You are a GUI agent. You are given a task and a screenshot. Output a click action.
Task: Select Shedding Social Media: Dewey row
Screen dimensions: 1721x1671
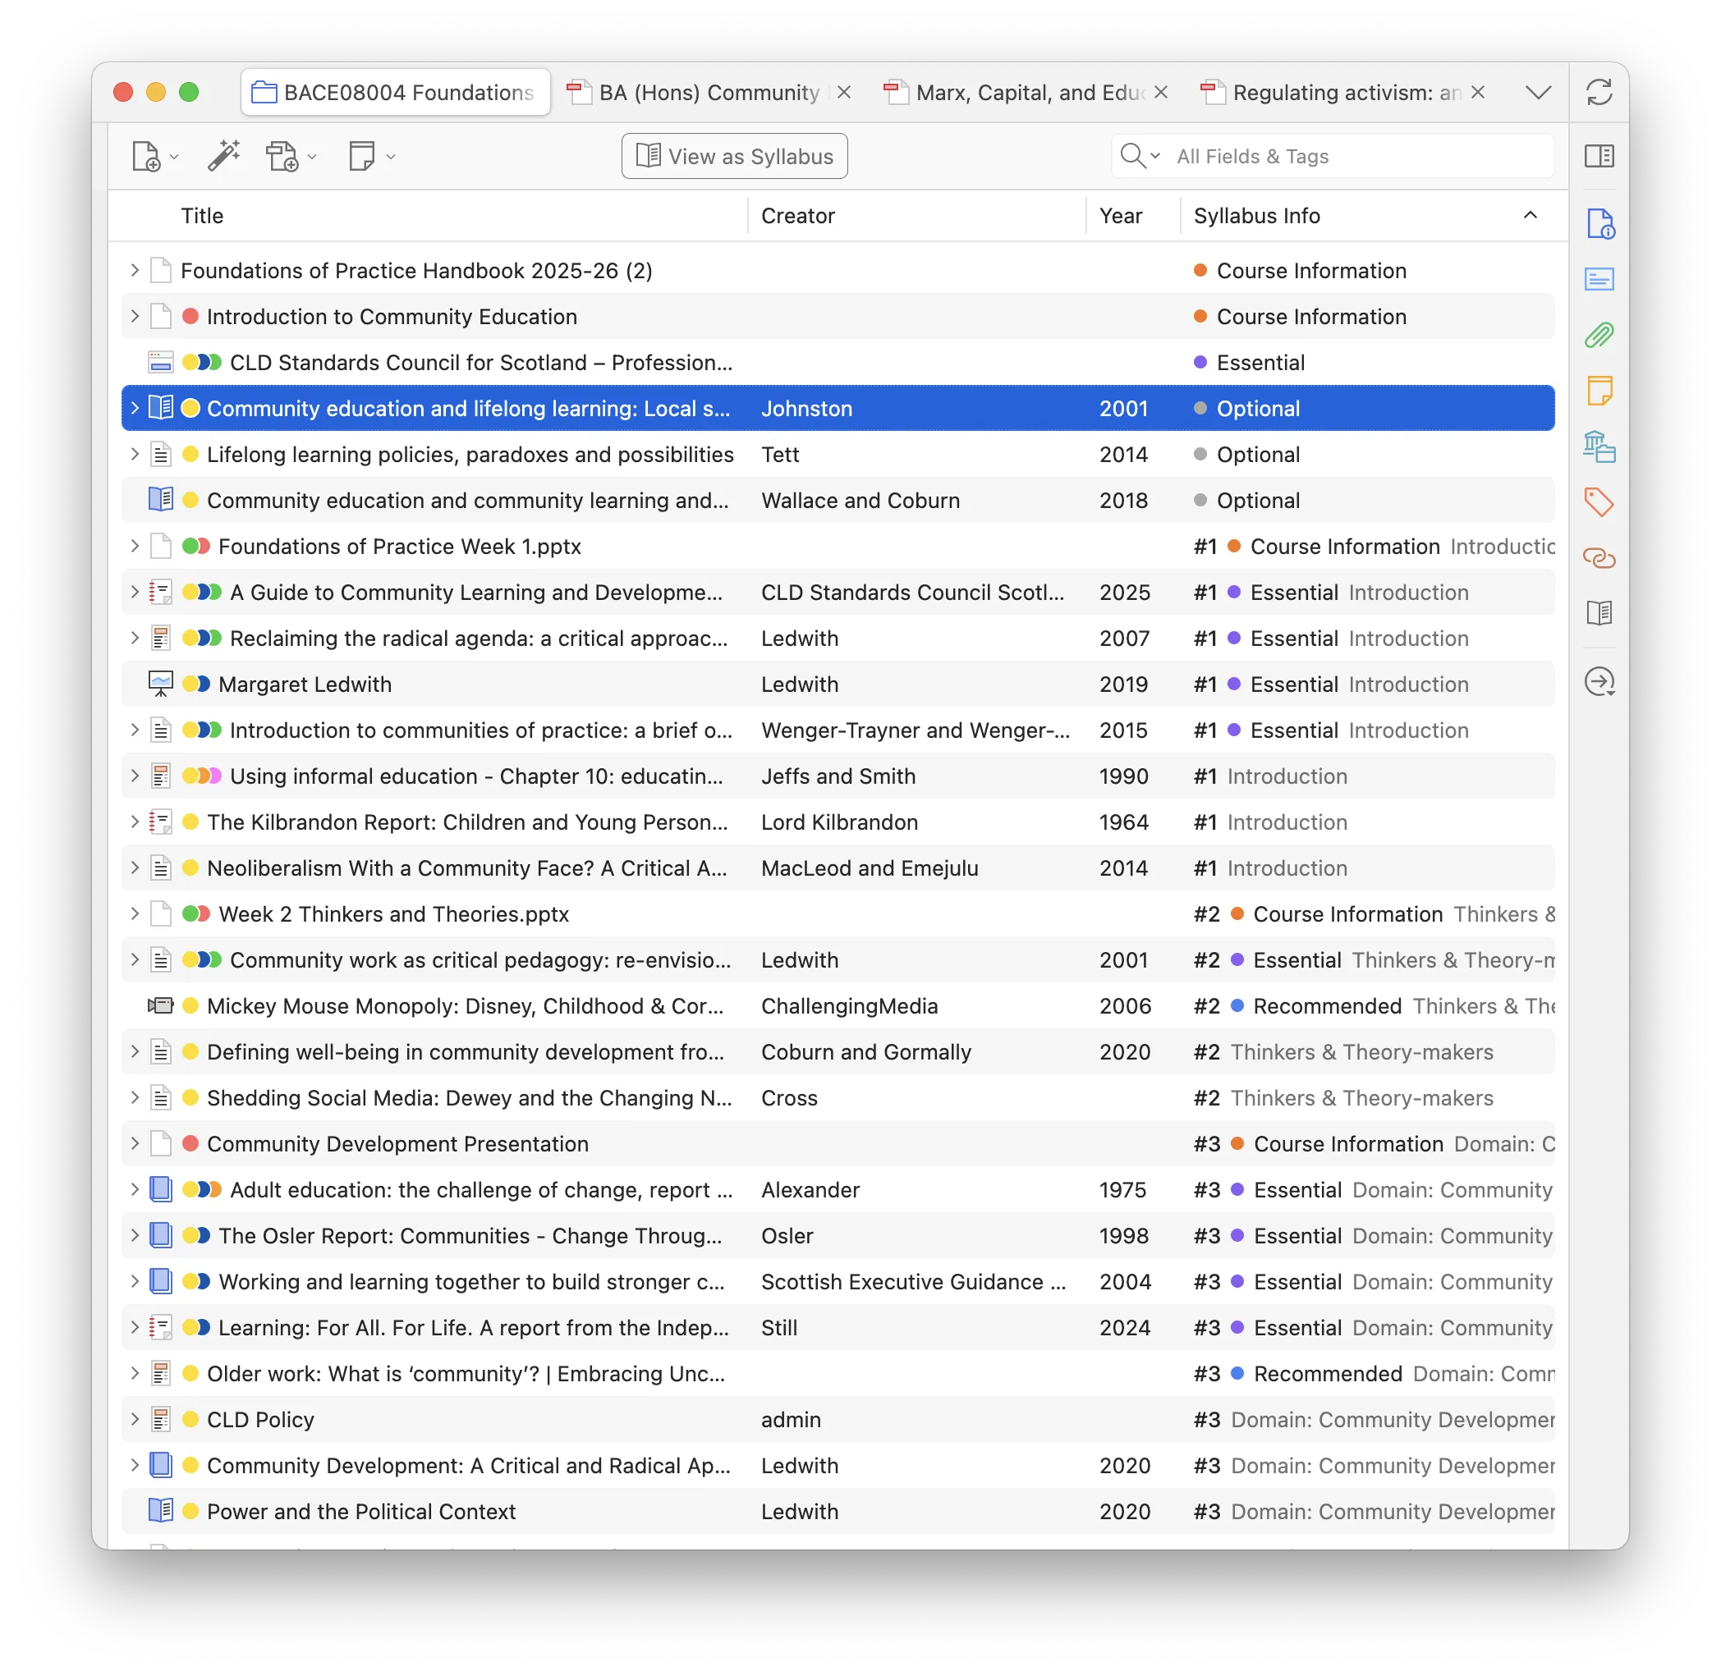pyautogui.click(x=838, y=1098)
